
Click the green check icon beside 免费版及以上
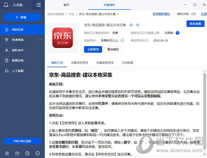pyautogui.click(x=122, y=41)
